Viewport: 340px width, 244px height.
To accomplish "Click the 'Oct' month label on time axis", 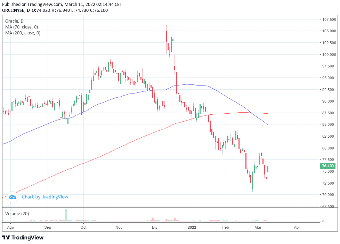I will tap(83, 227).
